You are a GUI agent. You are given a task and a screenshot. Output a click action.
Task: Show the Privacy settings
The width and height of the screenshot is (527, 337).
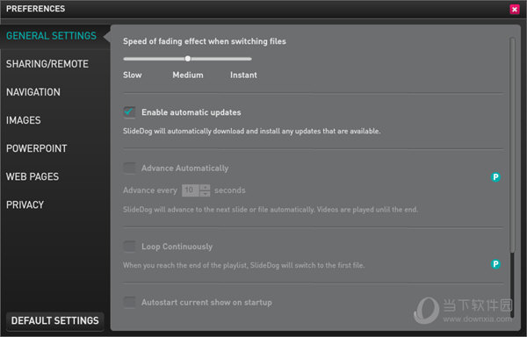point(25,204)
